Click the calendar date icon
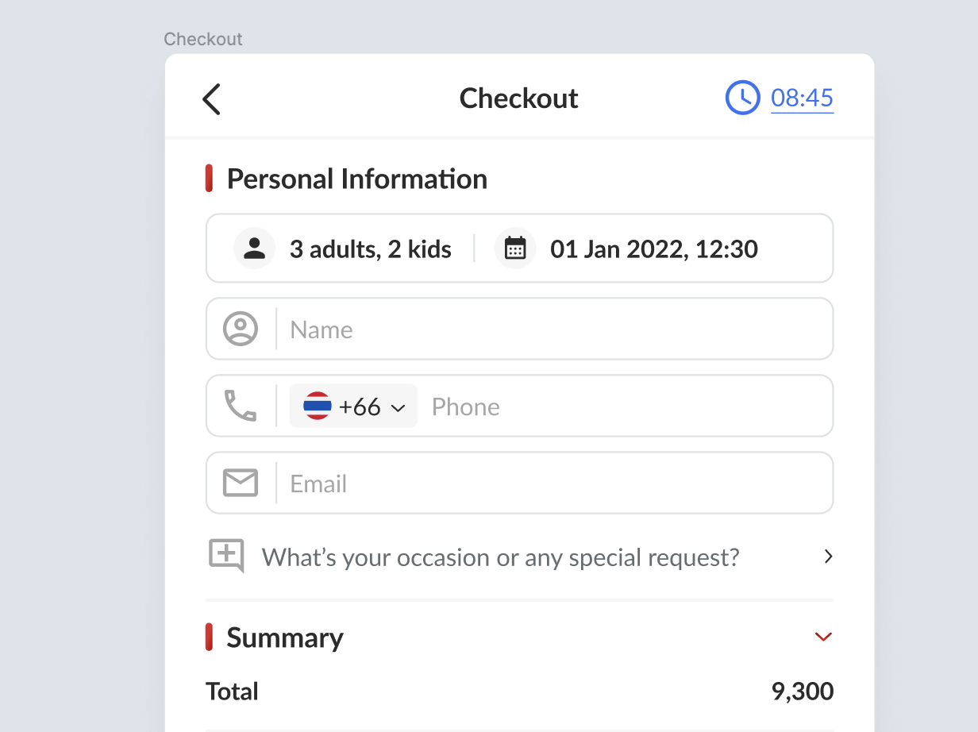 tap(515, 248)
